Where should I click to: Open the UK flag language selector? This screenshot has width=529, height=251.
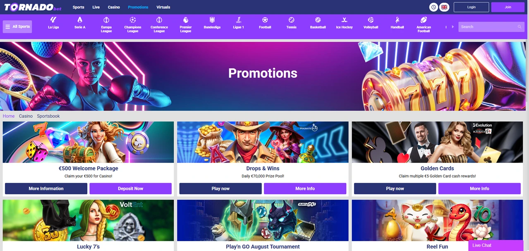[x=444, y=7]
